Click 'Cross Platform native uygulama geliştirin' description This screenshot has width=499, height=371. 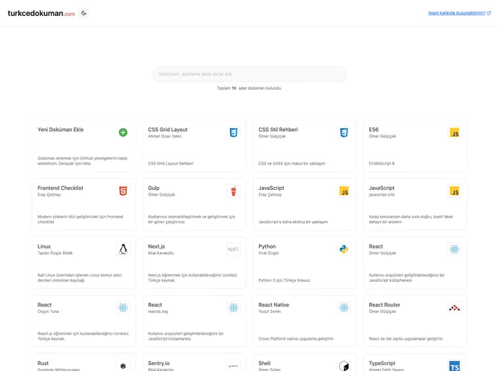click(296, 339)
